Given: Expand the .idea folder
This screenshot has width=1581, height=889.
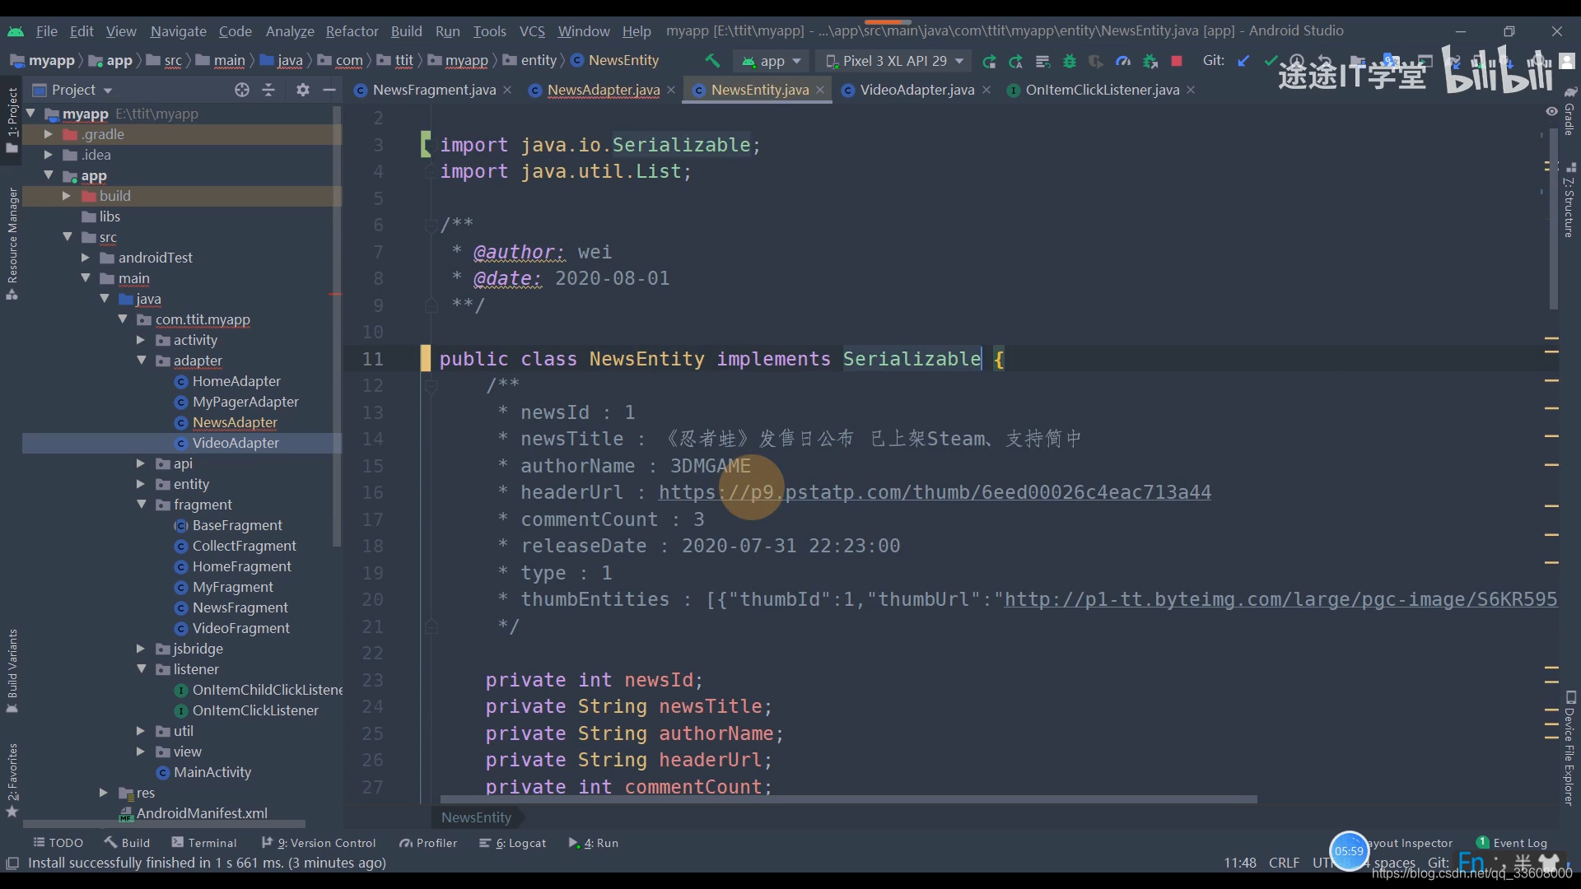Looking at the screenshot, I should (x=48, y=155).
